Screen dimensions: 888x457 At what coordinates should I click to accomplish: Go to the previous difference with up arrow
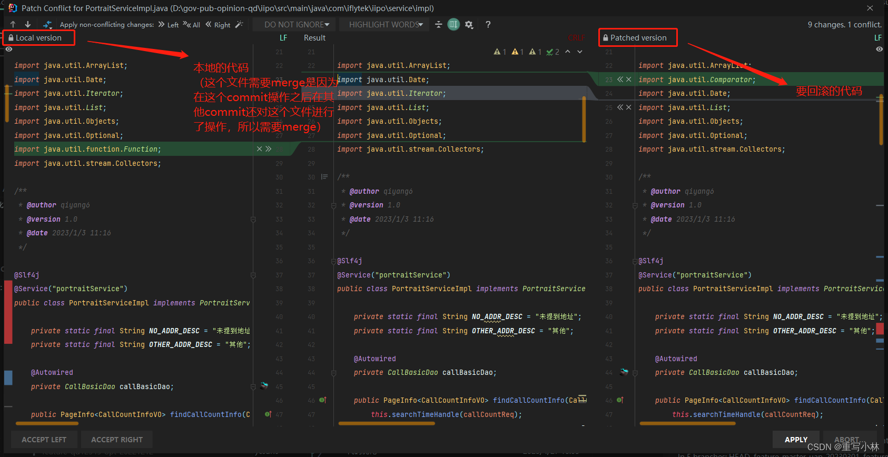tap(13, 24)
